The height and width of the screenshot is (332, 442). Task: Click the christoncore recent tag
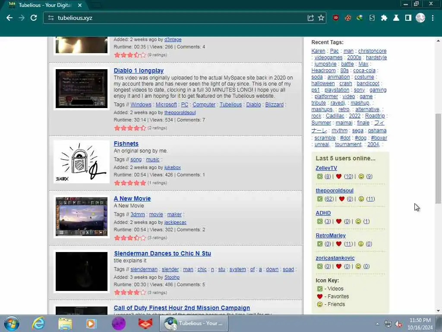(x=372, y=51)
